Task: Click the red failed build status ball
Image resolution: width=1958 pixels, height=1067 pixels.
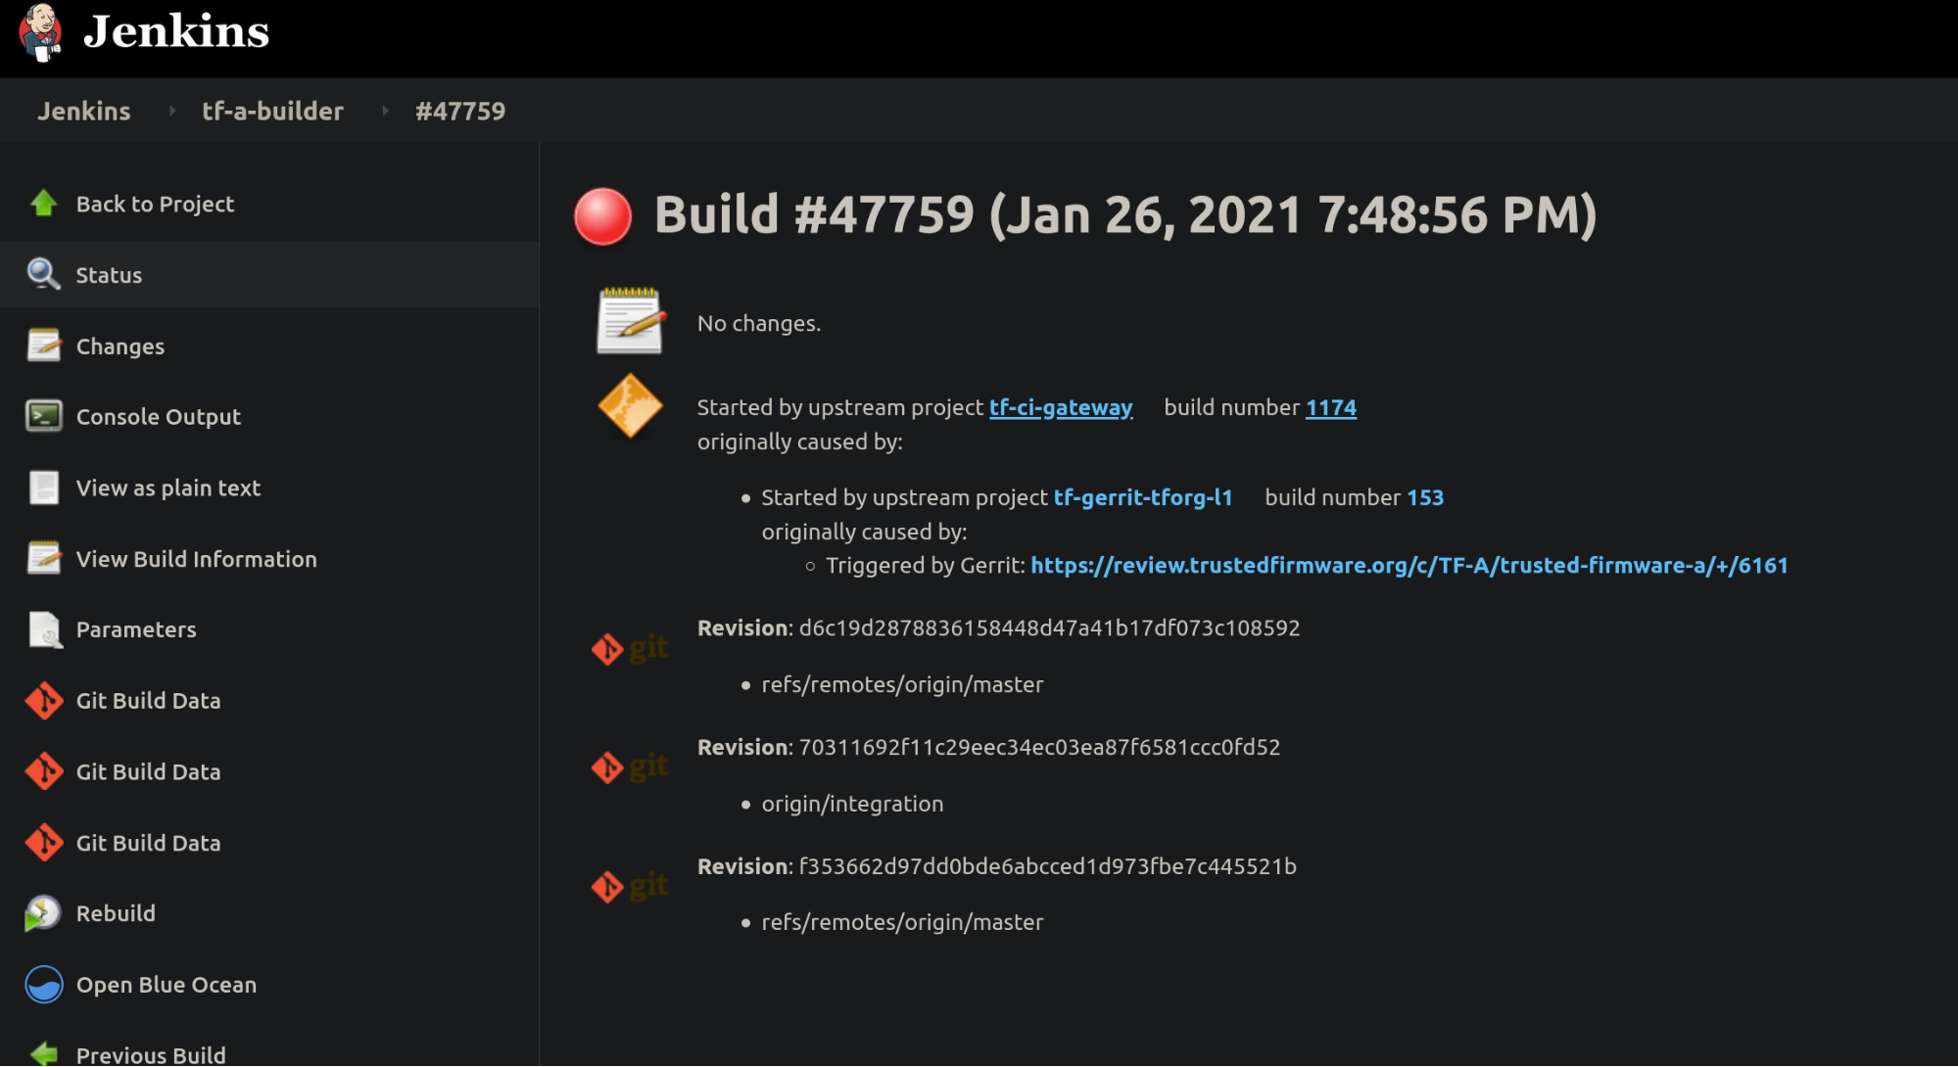Action: (602, 216)
